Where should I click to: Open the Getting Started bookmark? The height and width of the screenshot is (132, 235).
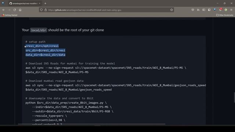[x=10, y=15]
